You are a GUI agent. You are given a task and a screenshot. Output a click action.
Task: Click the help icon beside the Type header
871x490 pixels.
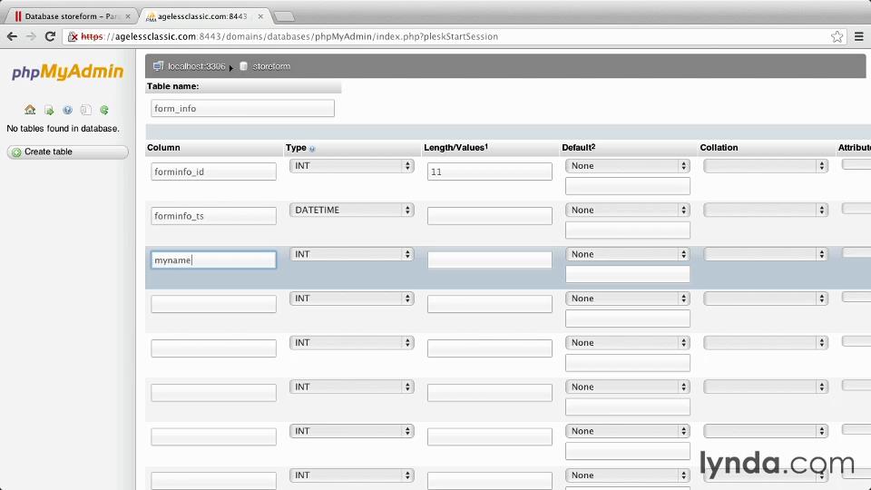(312, 148)
